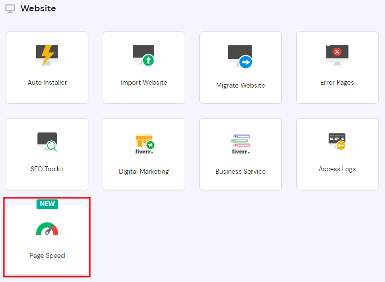The height and width of the screenshot is (282, 385).
Task: Launch the SEO Toolkit label
Action: (x=47, y=169)
